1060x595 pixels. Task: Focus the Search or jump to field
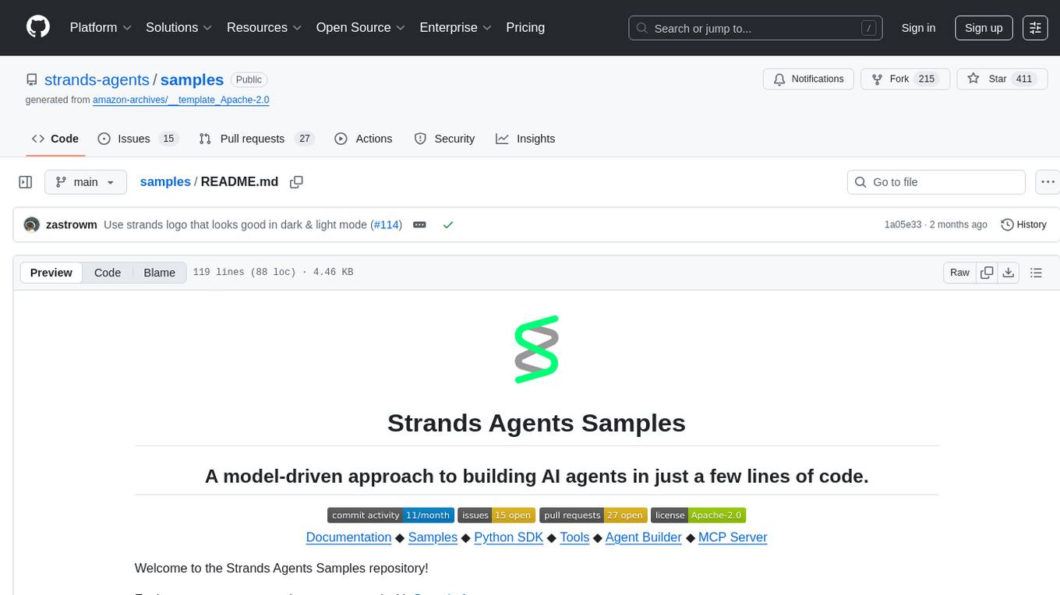click(x=755, y=28)
